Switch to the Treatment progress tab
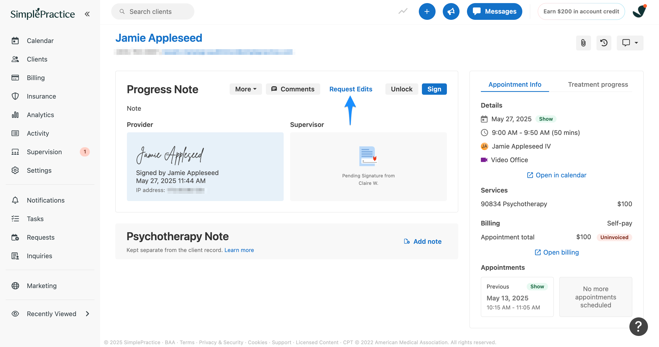The image size is (659, 347). [x=598, y=84]
